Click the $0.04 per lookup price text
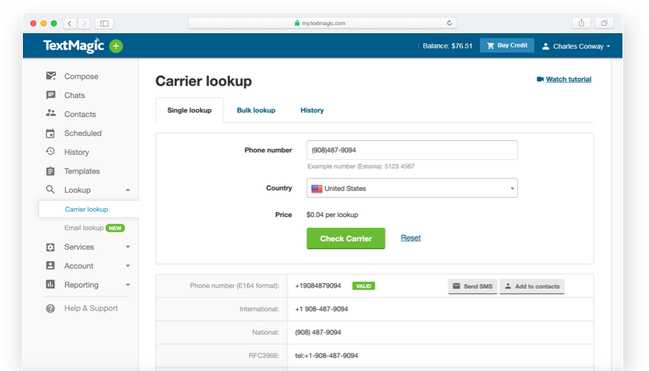The height and width of the screenshot is (371, 649). click(x=333, y=215)
